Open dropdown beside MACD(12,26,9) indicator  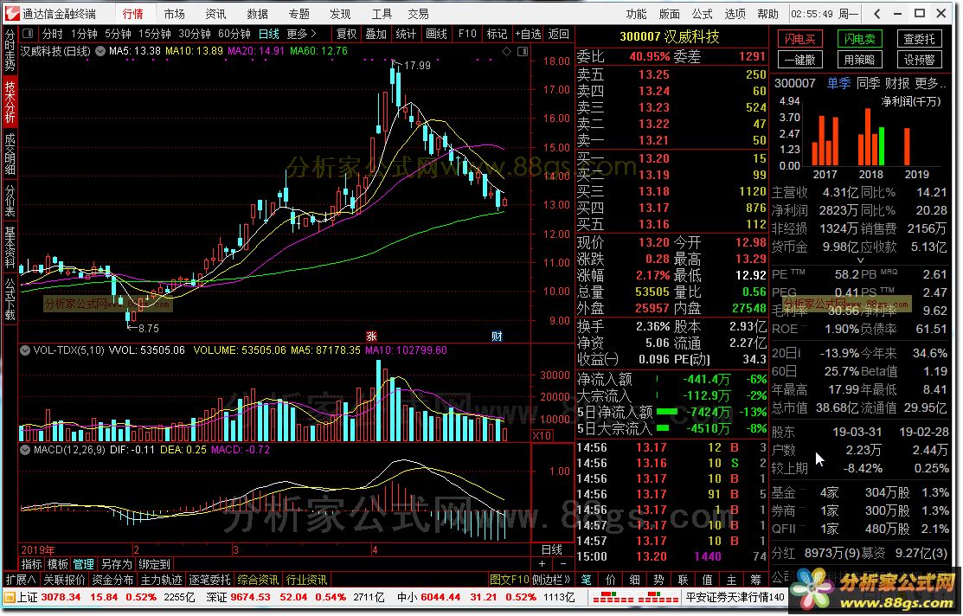click(25, 450)
